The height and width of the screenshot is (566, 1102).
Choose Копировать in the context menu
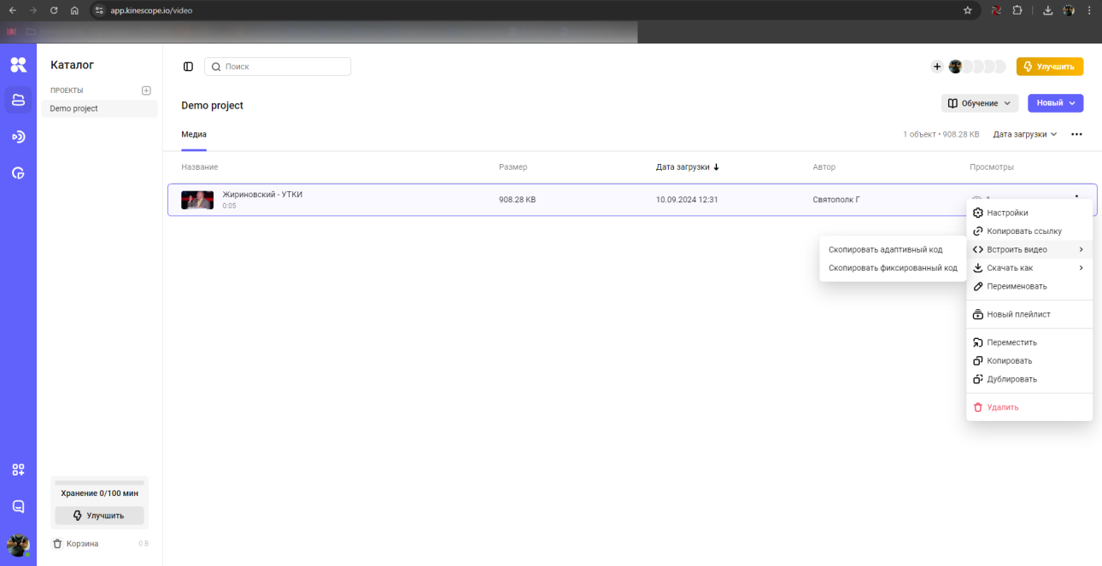[1029, 360]
